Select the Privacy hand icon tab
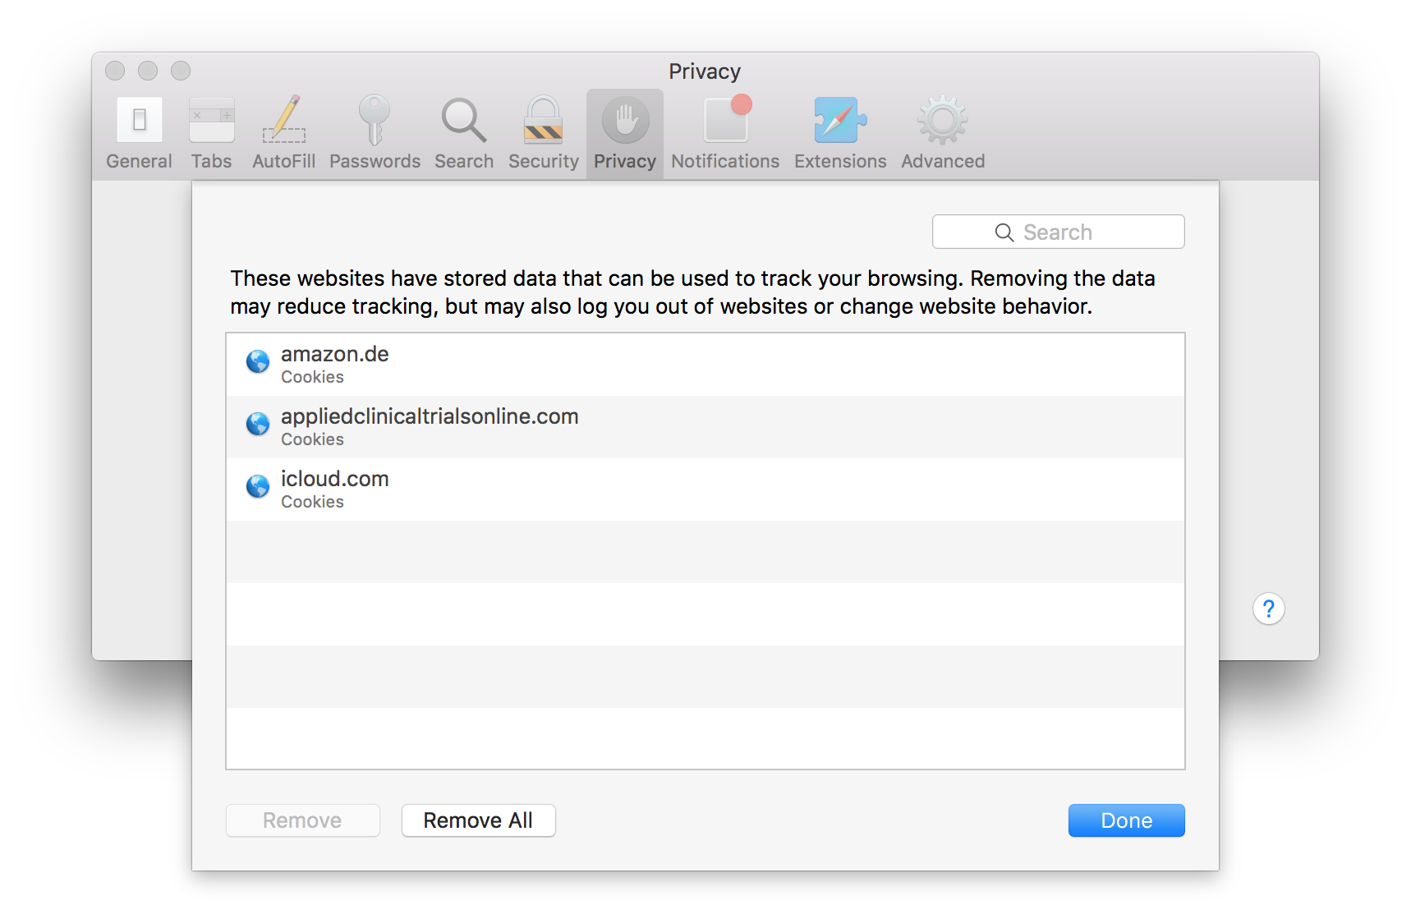The height and width of the screenshot is (905, 1411). pos(625,133)
